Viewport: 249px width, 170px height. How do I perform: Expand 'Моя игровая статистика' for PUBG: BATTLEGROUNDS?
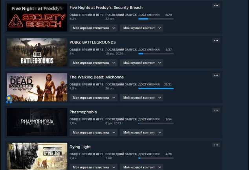[93, 63]
